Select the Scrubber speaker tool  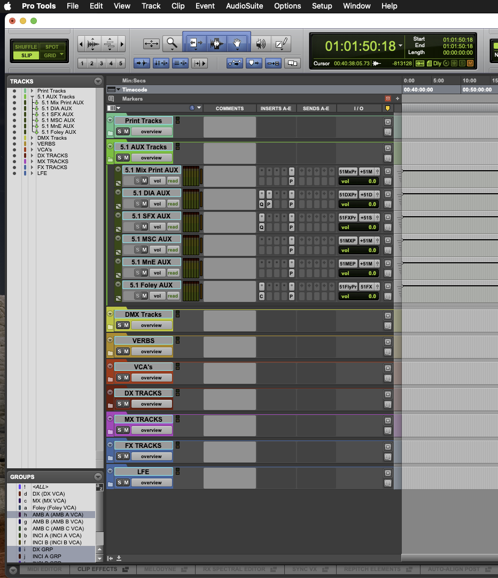261,44
